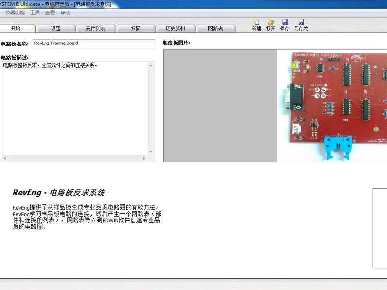
Task: Click the description box scroll up arrow
Action: pos(151,65)
